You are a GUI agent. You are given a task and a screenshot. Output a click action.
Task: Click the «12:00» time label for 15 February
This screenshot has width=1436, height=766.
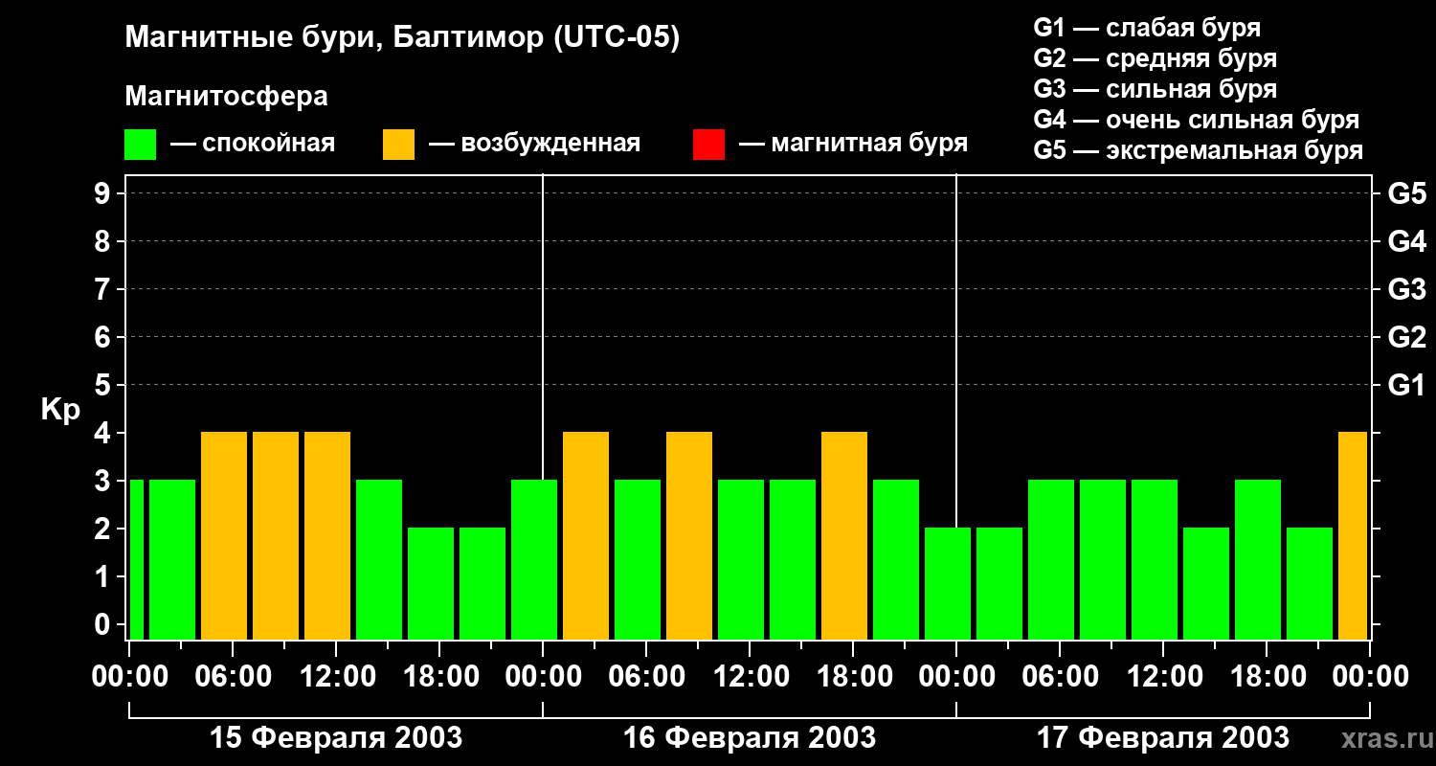336,677
